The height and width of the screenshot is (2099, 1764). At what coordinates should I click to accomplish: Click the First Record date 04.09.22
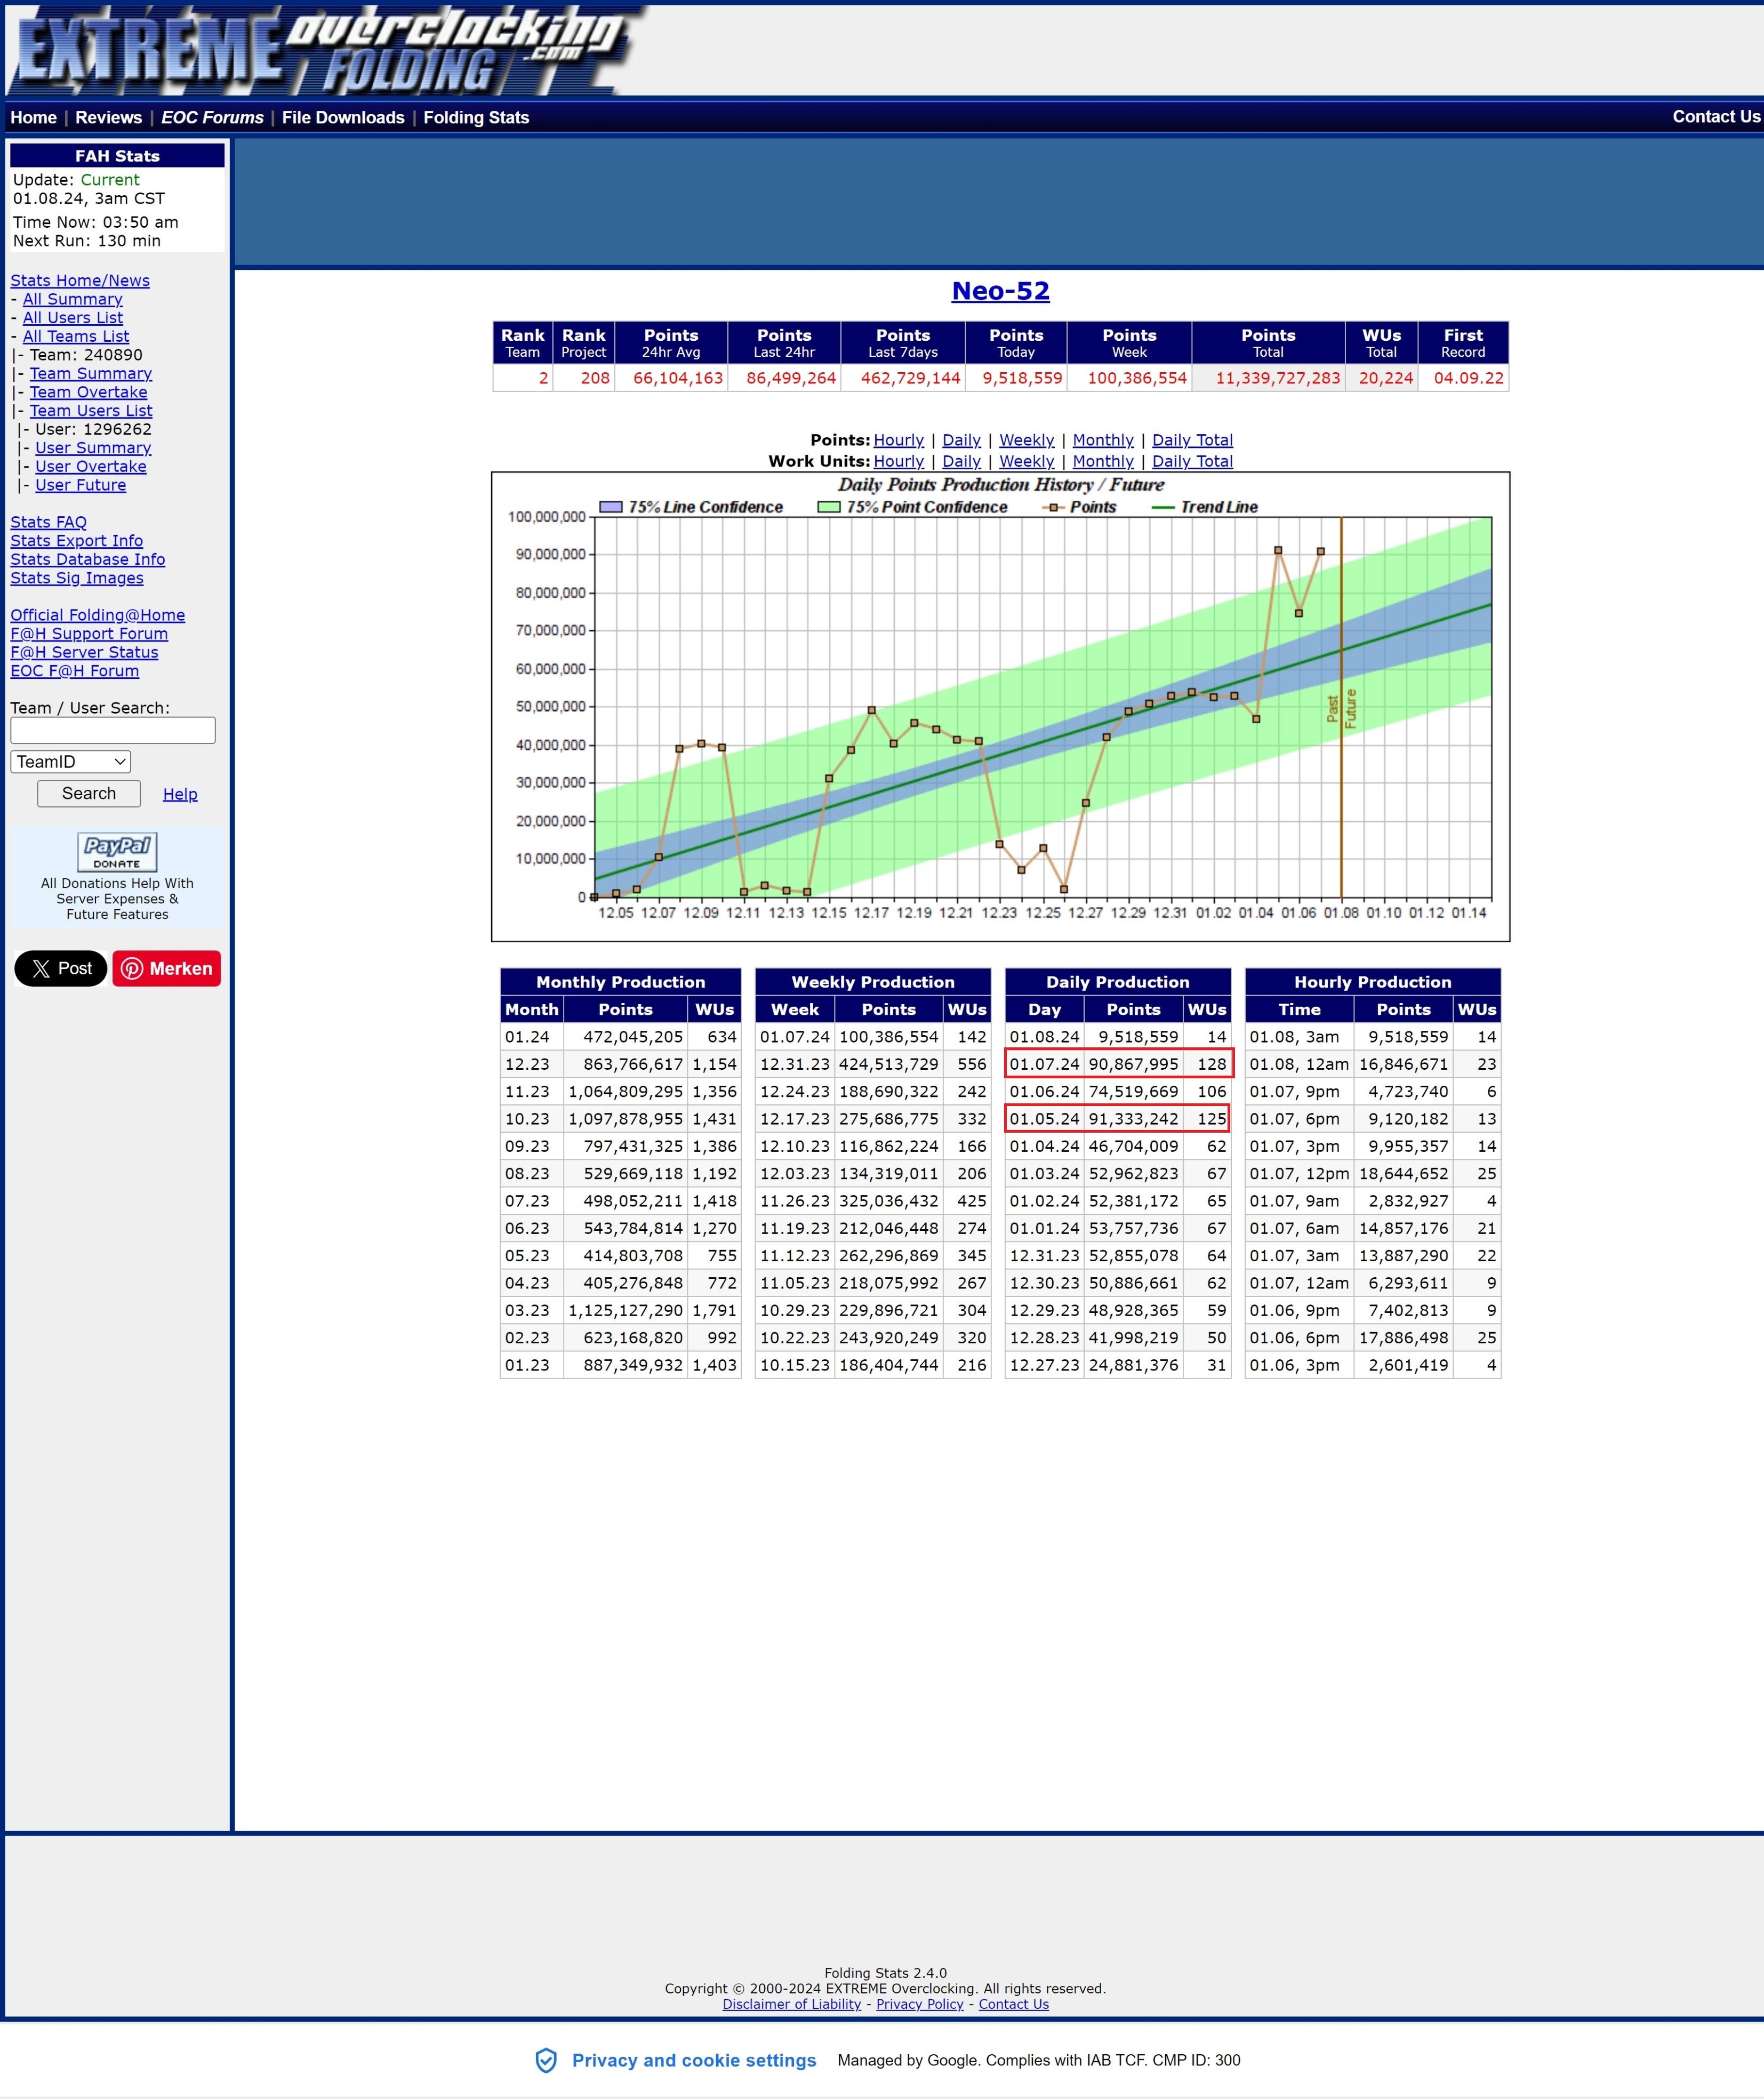click(x=1463, y=378)
